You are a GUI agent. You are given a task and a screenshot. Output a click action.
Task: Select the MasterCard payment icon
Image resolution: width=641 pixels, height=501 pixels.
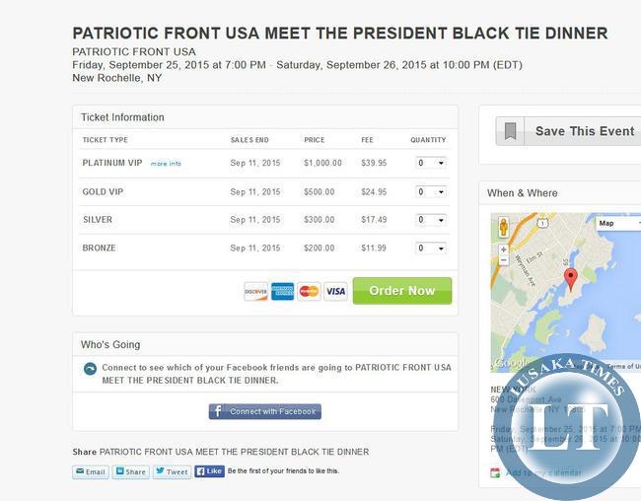309,291
